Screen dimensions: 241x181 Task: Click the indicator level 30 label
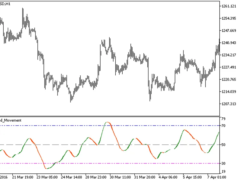coord(223,164)
